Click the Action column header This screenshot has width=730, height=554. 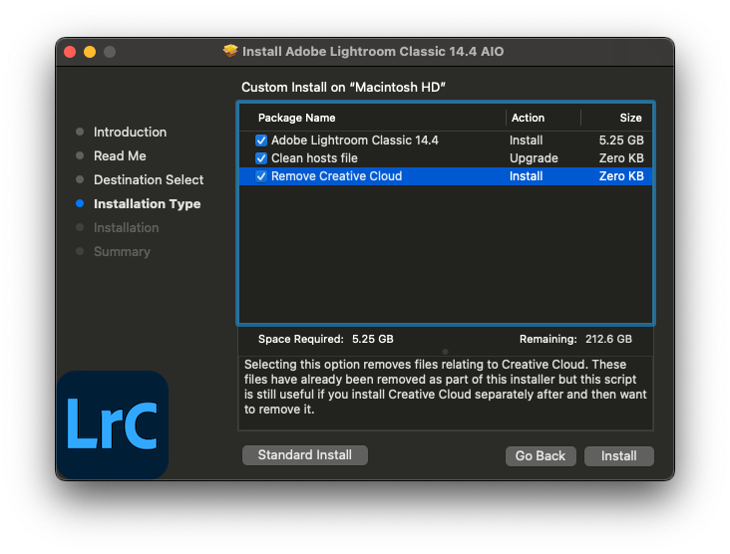coord(528,118)
